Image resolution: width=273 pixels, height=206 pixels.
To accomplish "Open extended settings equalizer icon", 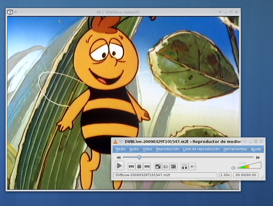I will (x=174, y=166).
